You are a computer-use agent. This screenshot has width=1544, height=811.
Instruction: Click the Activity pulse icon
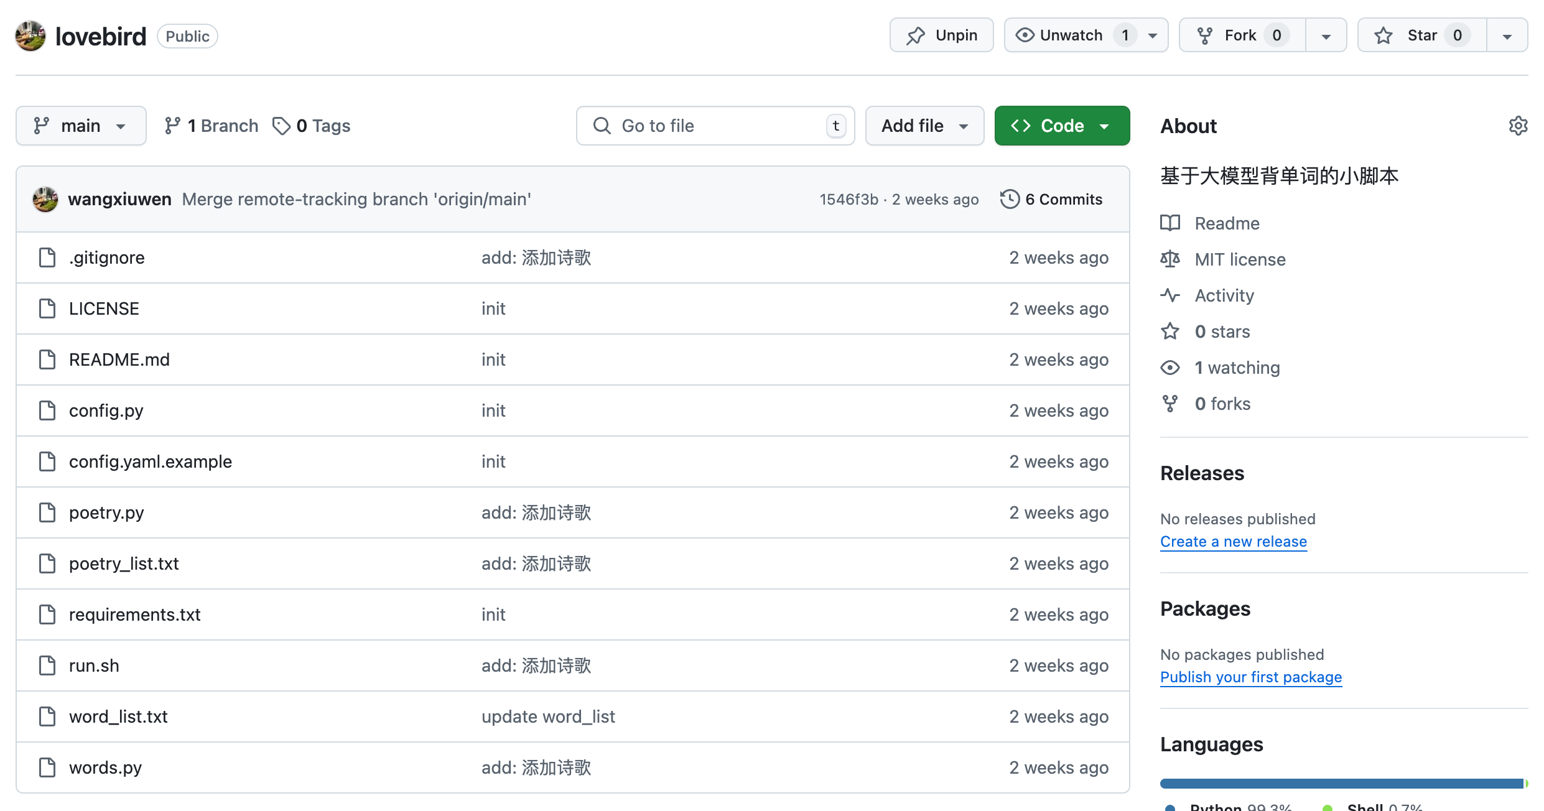pyautogui.click(x=1170, y=295)
